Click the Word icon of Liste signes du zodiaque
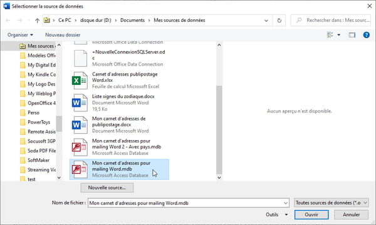The width and height of the screenshot is (376, 225). point(80,103)
